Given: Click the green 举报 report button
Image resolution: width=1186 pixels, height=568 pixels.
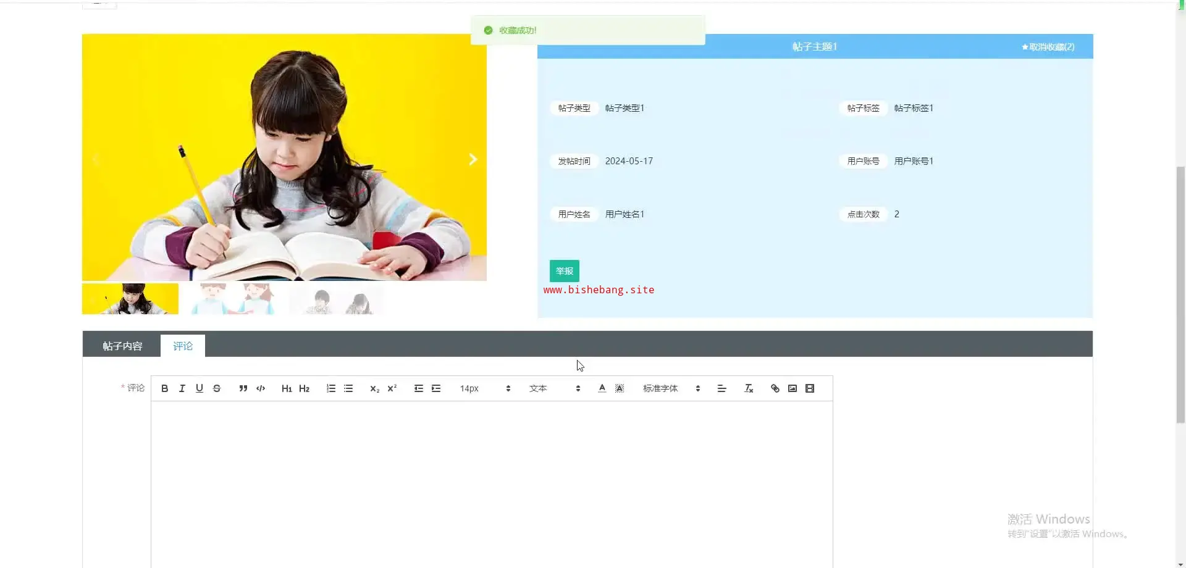Looking at the screenshot, I should [565, 271].
